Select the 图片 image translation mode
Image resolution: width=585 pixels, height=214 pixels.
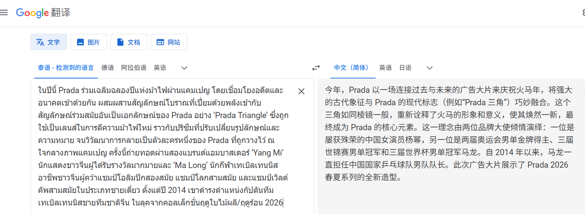tap(88, 42)
